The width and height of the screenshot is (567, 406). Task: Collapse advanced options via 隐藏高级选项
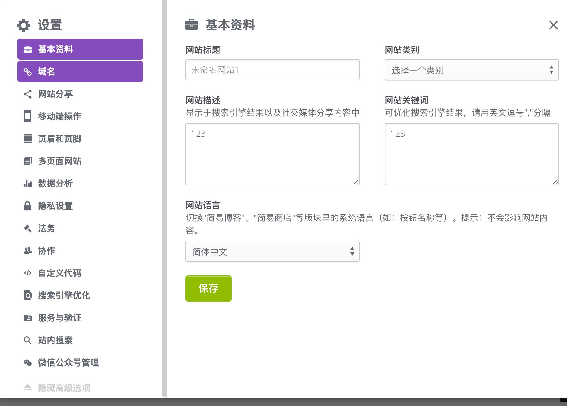tap(64, 388)
